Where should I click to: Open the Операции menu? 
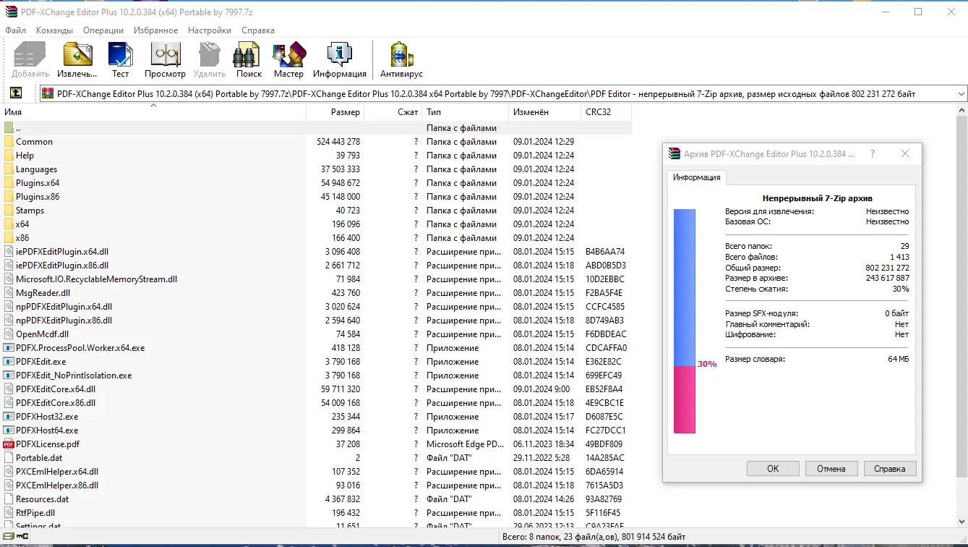pos(103,30)
